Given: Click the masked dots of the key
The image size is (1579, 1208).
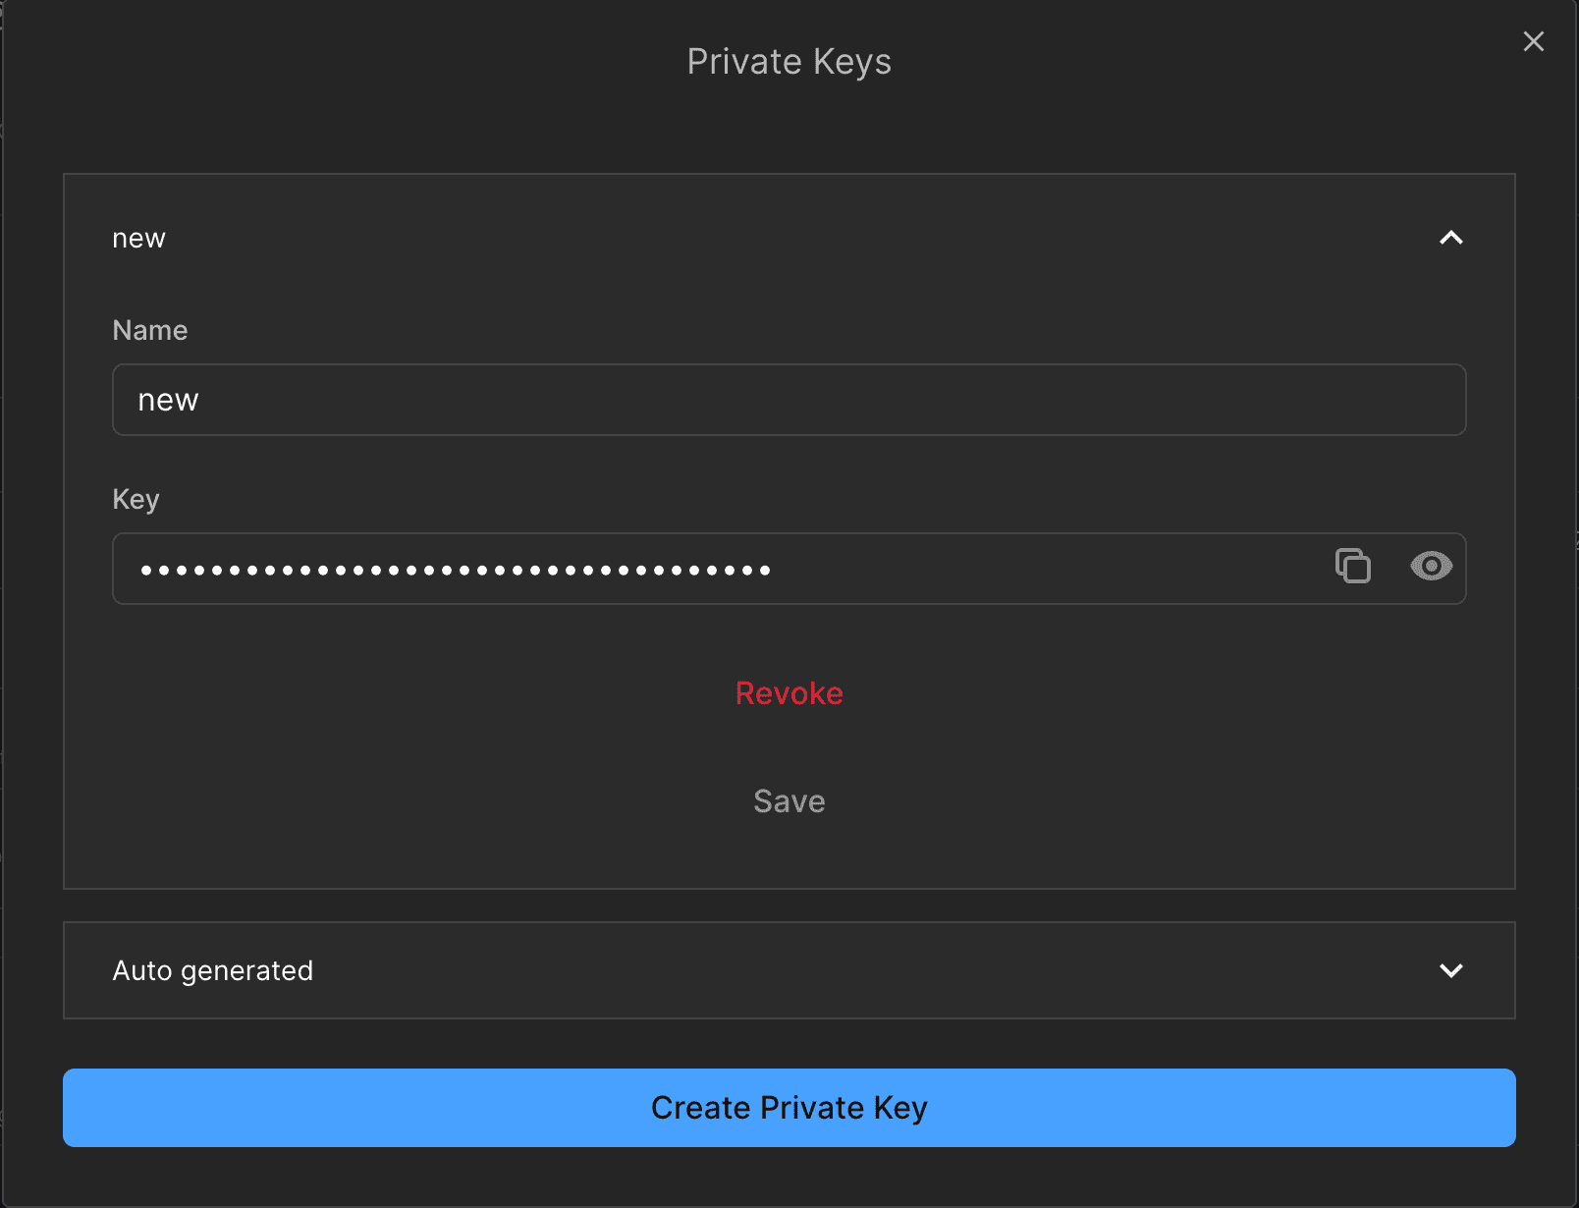Looking at the screenshot, I should [x=456, y=570].
